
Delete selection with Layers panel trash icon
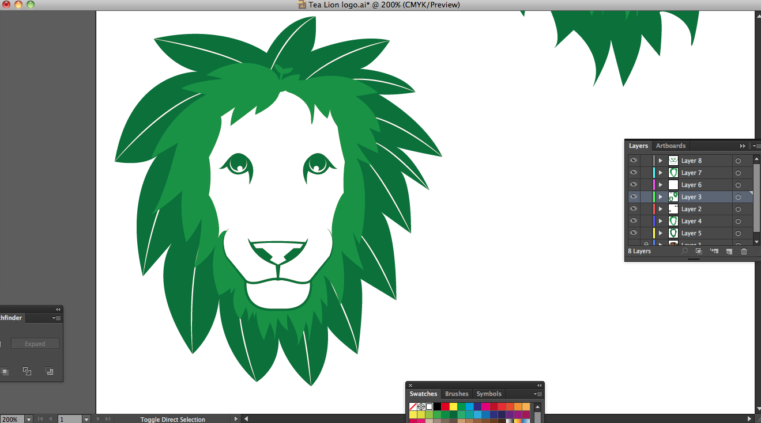[x=744, y=251]
